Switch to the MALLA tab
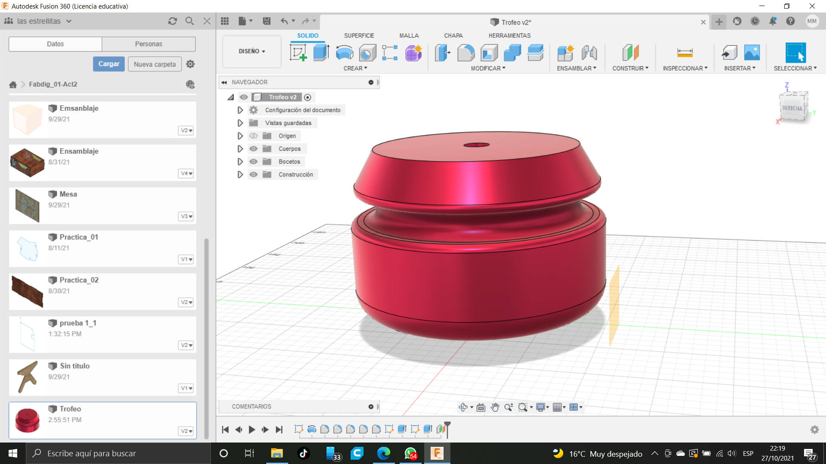 click(409, 36)
